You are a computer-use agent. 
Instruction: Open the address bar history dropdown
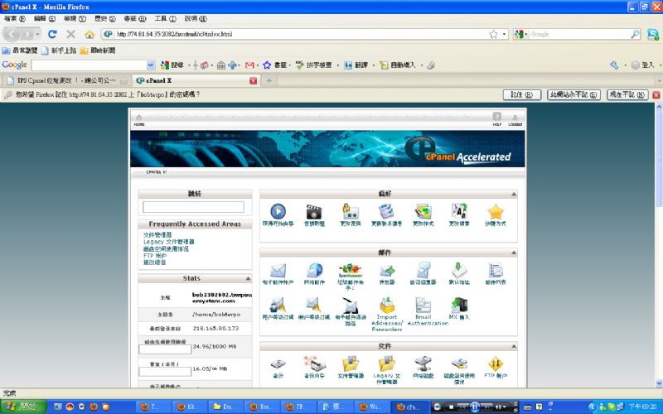(x=505, y=34)
